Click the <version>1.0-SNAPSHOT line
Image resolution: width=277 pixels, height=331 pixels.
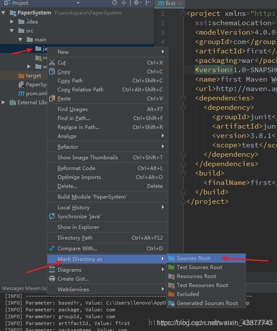(x=236, y=70)
